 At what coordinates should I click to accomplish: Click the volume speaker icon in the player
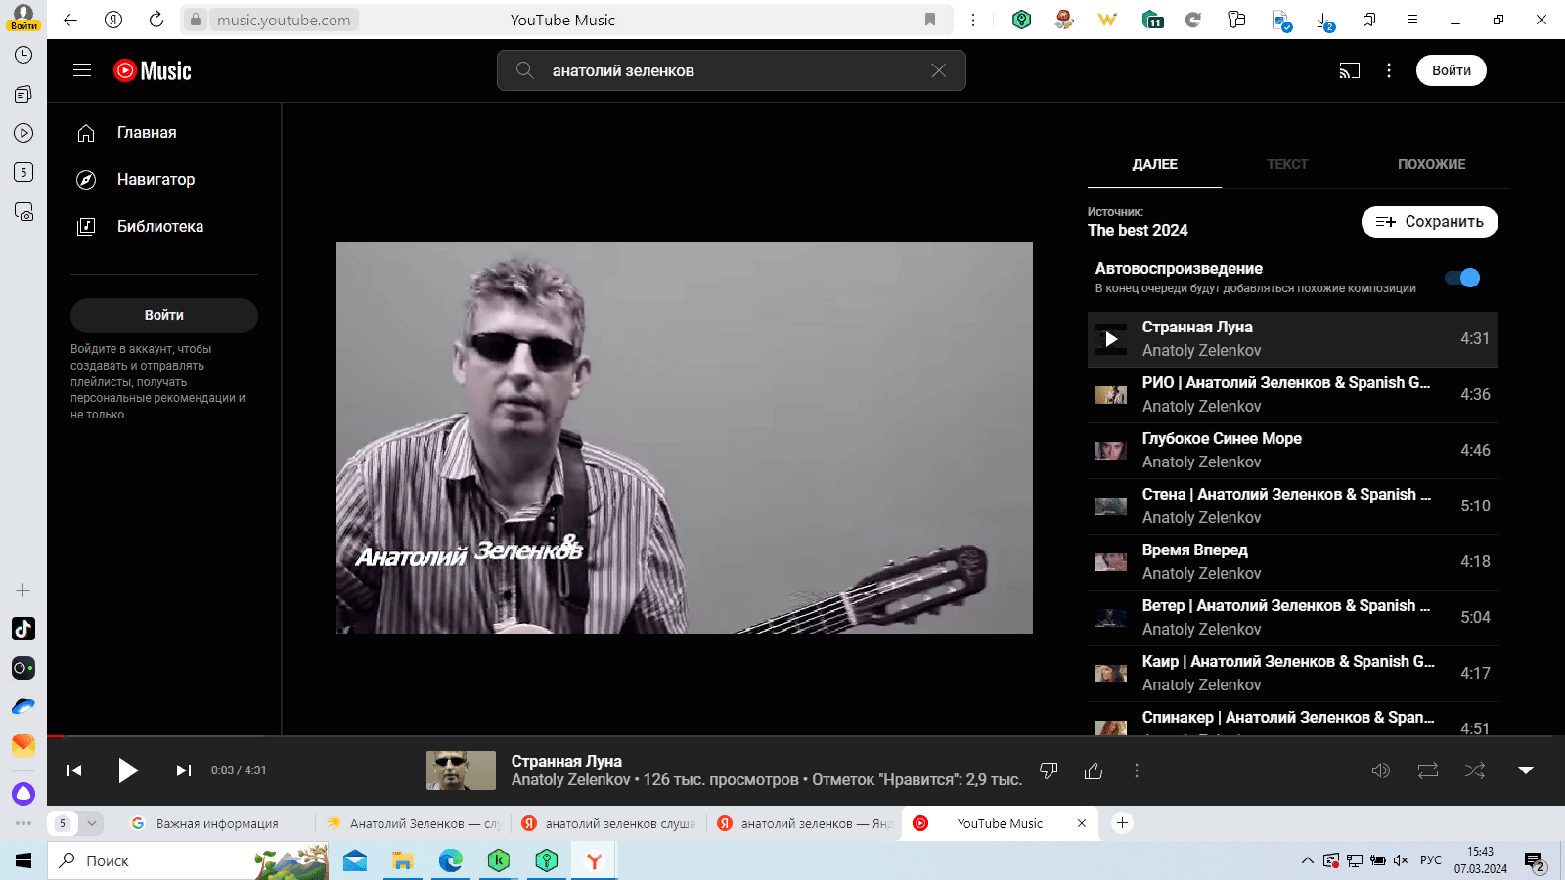pyautogui.click(x=1381, y=770)
